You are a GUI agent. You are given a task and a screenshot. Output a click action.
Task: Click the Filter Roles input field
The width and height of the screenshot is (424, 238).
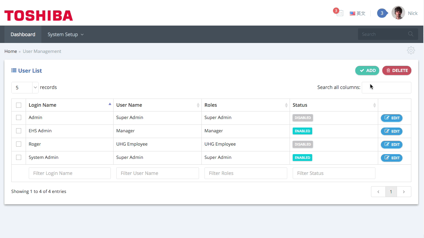pyautogui.click(x=246, y=173)
